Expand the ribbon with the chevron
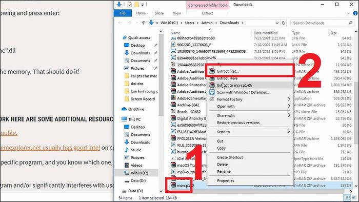359x202 pixels. pos(348,13)
